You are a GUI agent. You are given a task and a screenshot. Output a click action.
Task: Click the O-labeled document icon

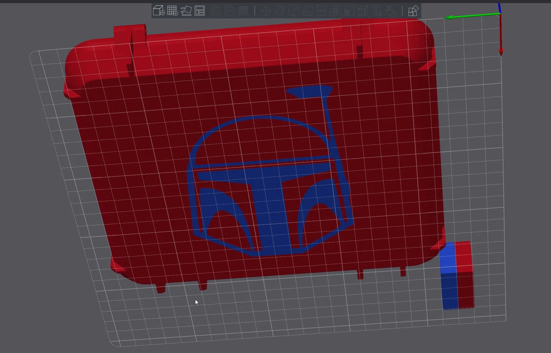click(x=217, y=11)
